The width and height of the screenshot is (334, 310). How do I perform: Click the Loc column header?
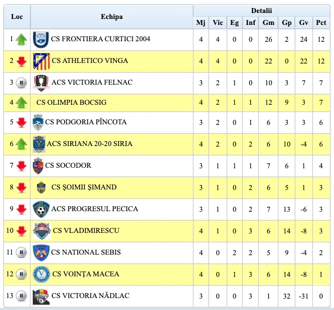[x=17, y=17]
